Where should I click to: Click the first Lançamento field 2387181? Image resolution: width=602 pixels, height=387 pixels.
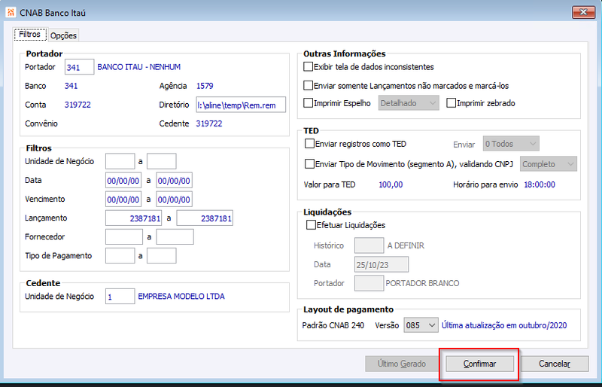pyautogui.click(x=134, y=218)
